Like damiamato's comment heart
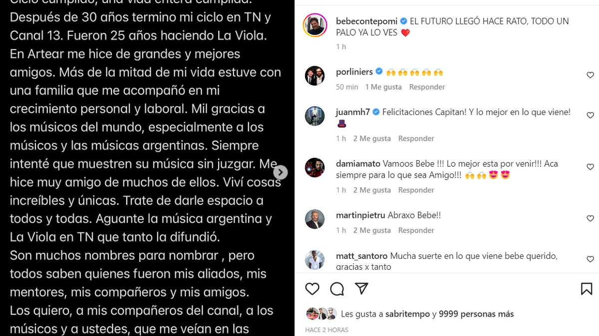The height and width of the screenshot is (336, 599). (590, 167)
